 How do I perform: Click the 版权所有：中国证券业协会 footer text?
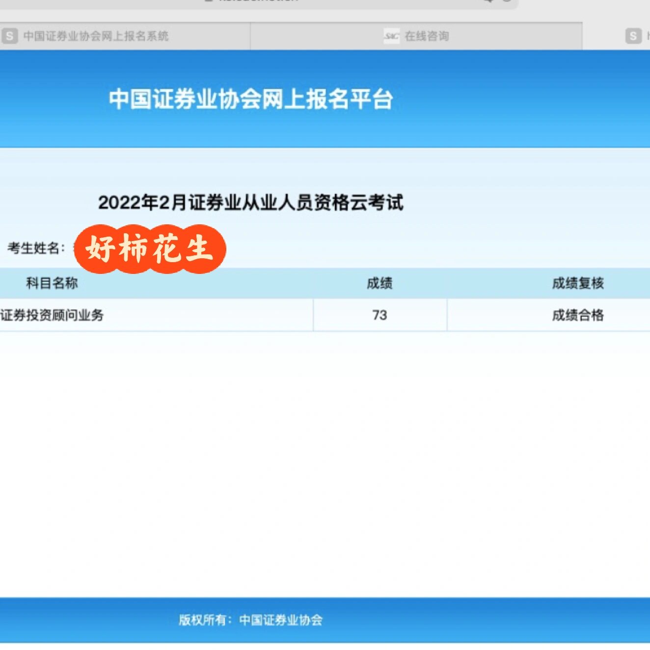250,620
